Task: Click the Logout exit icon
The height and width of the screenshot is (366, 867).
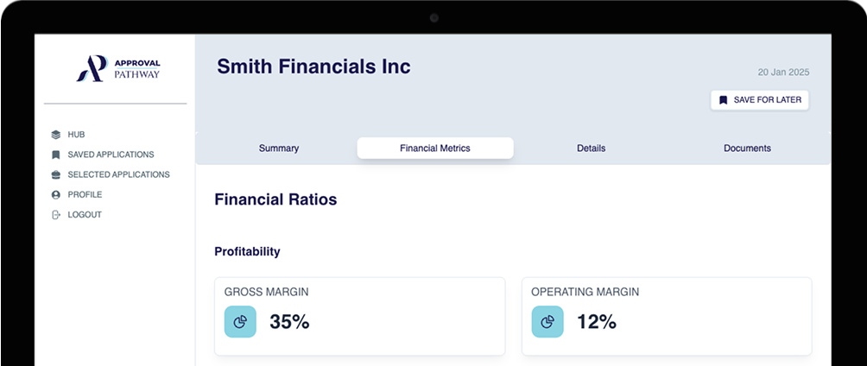Action: coord(55,215)
